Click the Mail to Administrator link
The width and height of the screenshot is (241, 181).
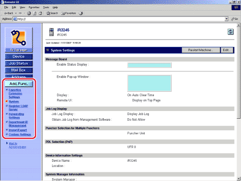[x=17, y=145]
